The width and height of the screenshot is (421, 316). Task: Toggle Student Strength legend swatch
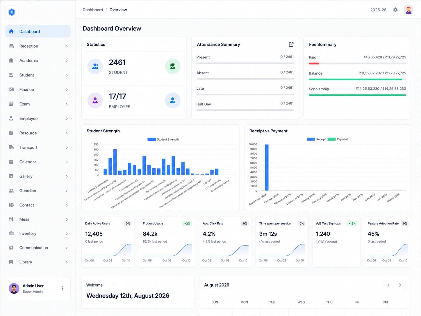151,139
